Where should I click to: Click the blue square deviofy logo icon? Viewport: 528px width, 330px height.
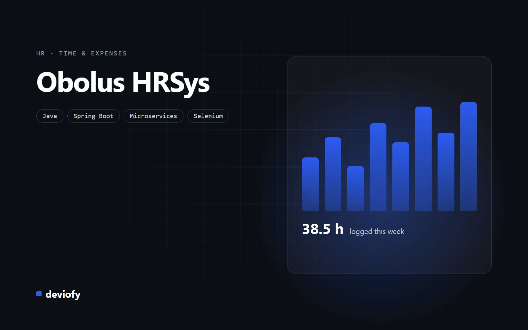(39, 294)
